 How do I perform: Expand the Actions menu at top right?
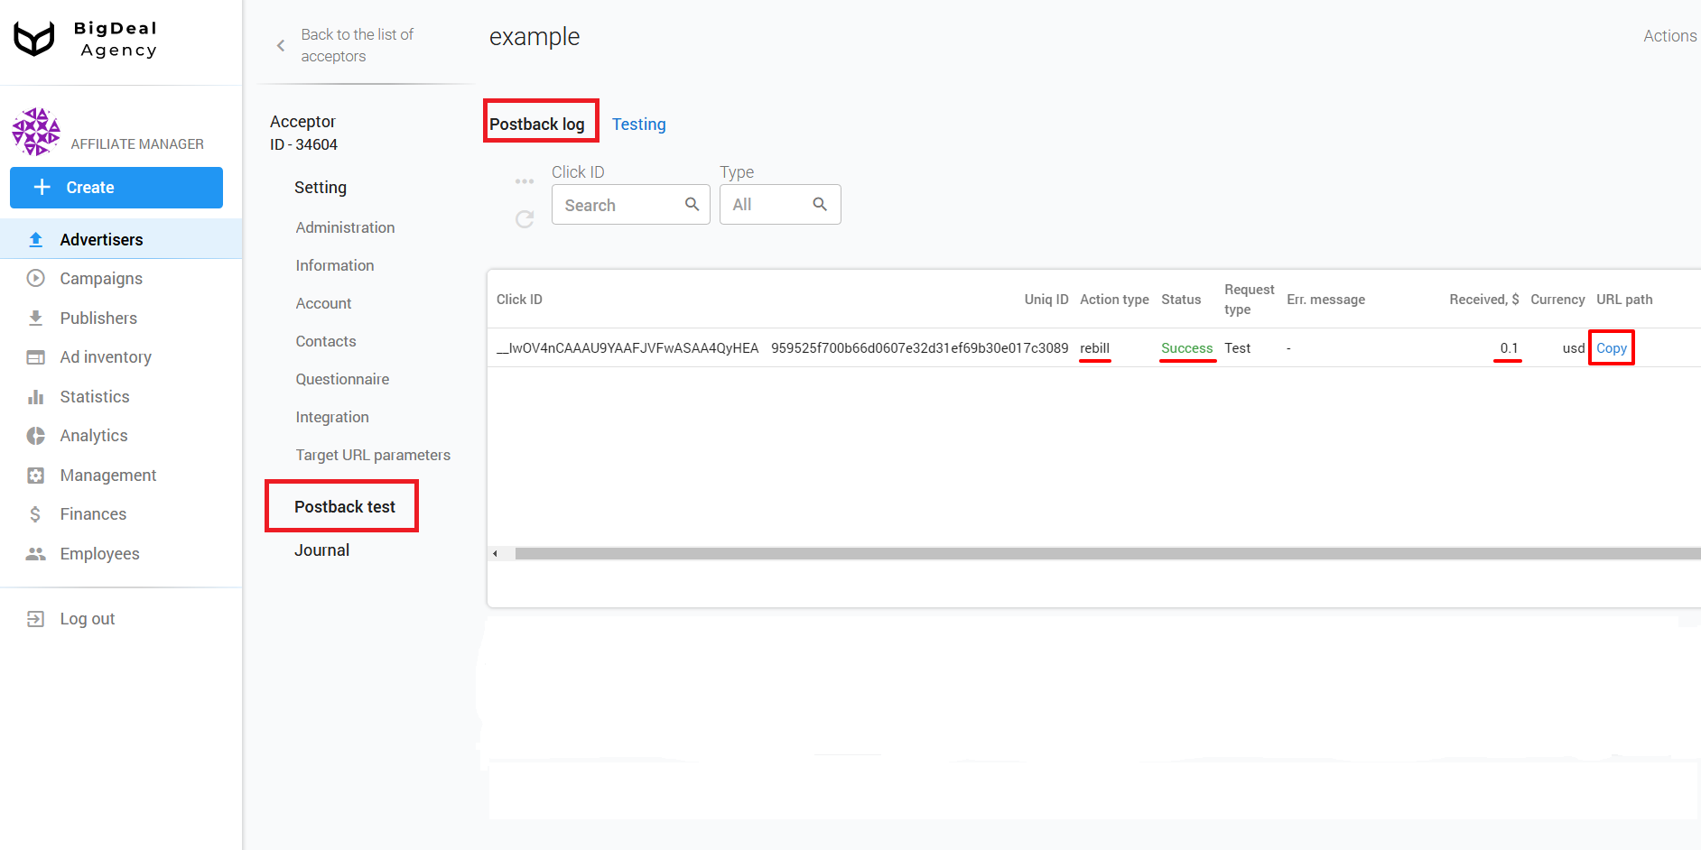tap(1669, 36)
